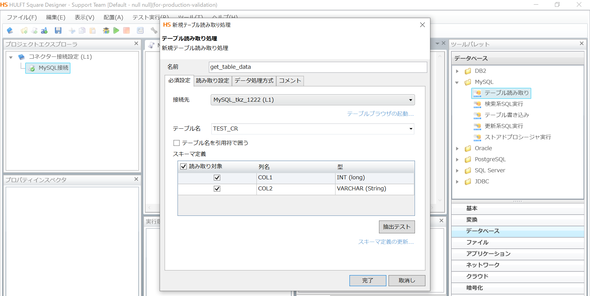Viewport: 590px width, 296px height.
Task: Select 検索系SQL実行 tool in palette
Action: 498,104
